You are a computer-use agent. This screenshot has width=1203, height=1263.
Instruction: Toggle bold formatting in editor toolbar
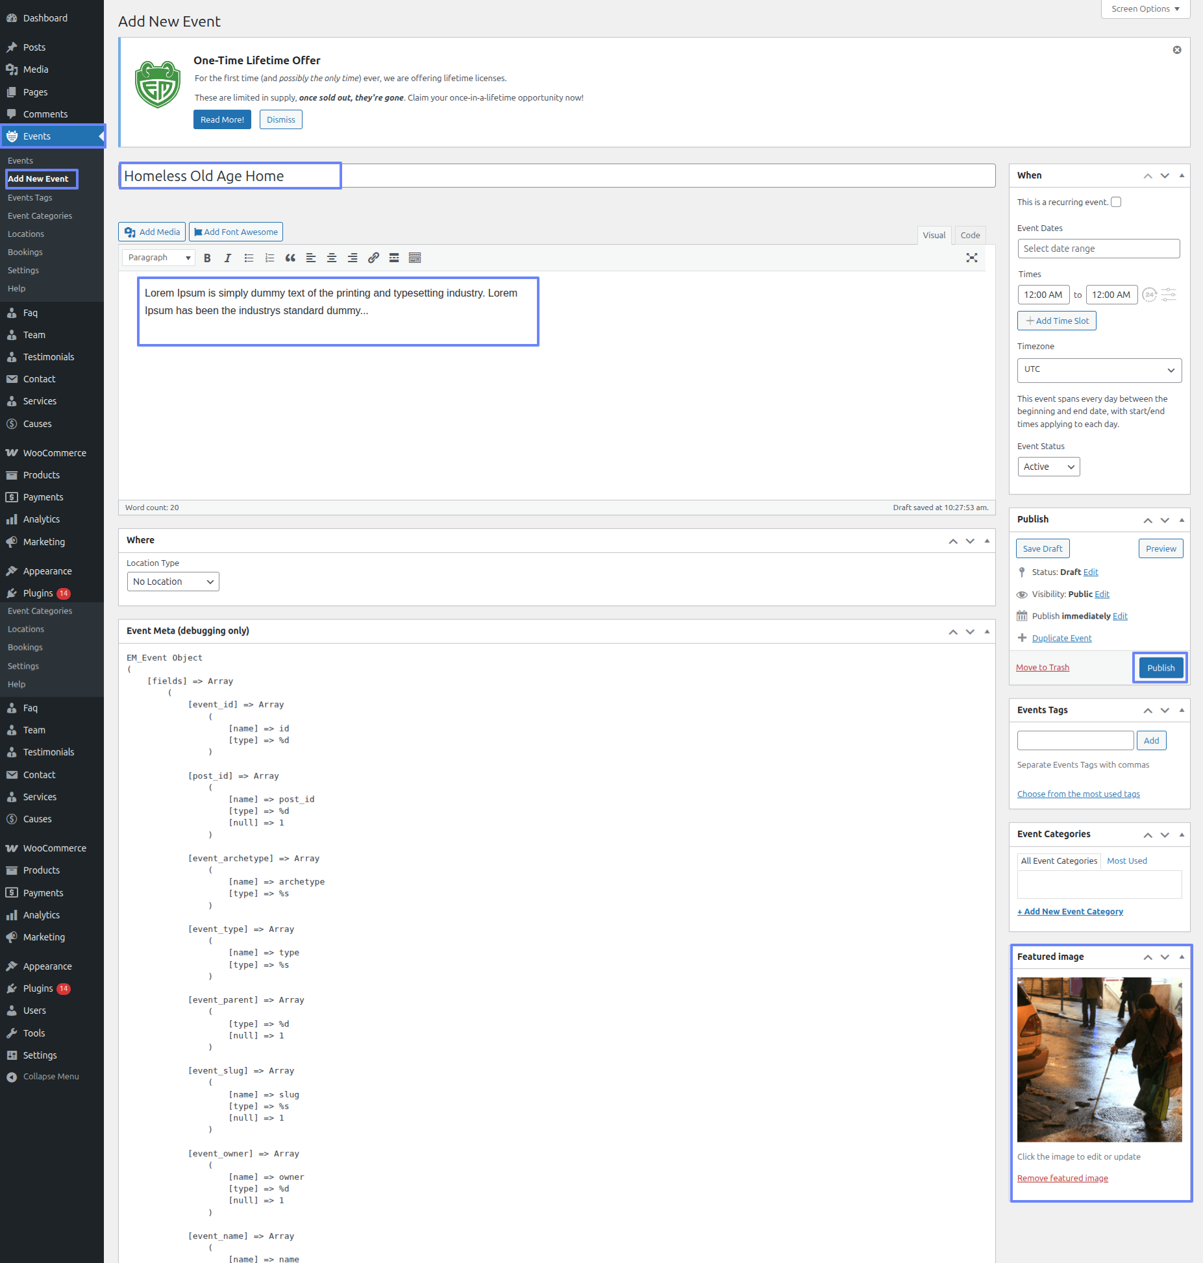click(207, 258)
